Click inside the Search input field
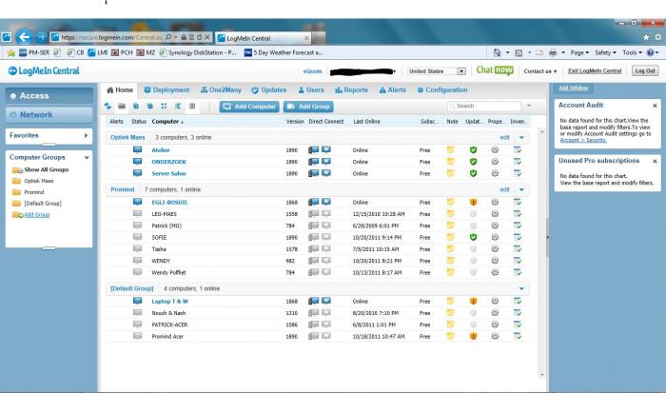666x393 pixels. pyautogui.click(x=484, y=106)
